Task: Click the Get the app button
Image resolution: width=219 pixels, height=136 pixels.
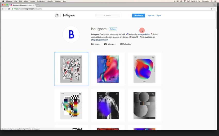Action: point(138,16)
